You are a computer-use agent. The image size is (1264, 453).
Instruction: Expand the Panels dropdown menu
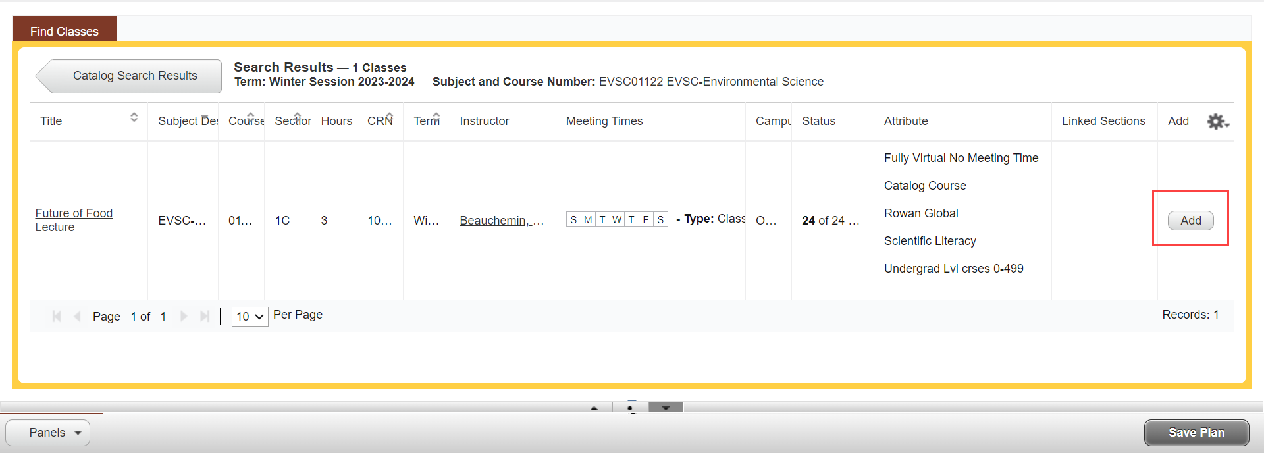(47, 433)
